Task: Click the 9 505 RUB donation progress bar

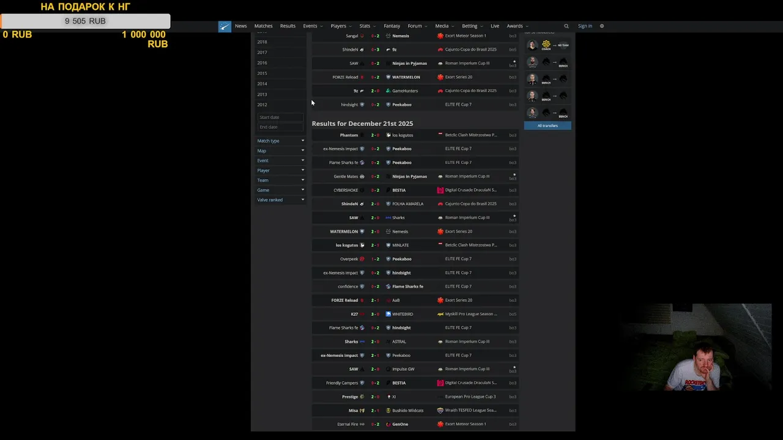Action: (85, 21)
